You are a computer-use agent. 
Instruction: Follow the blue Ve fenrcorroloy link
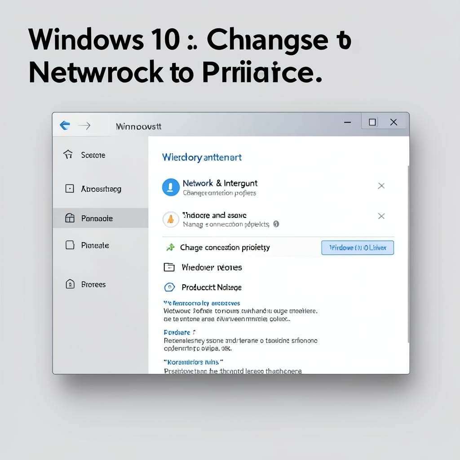(202, 303)
